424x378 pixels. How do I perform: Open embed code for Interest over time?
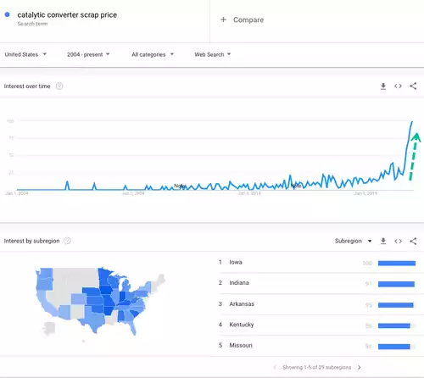[398, 86]
